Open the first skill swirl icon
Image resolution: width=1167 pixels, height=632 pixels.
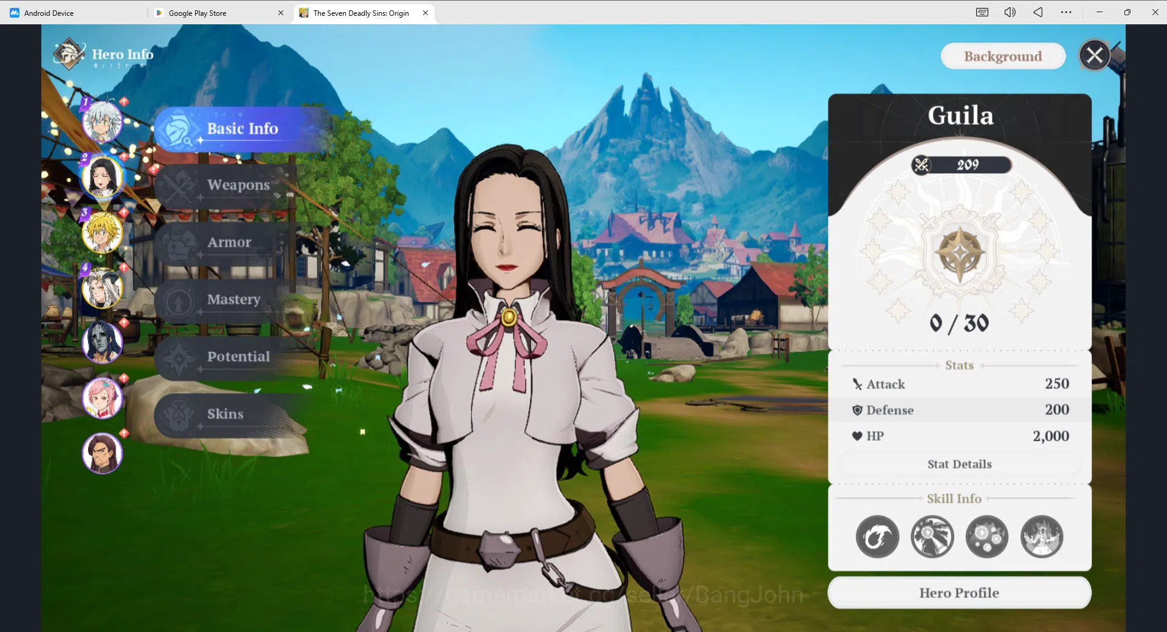pyautogui.click(x=877, y=537)
